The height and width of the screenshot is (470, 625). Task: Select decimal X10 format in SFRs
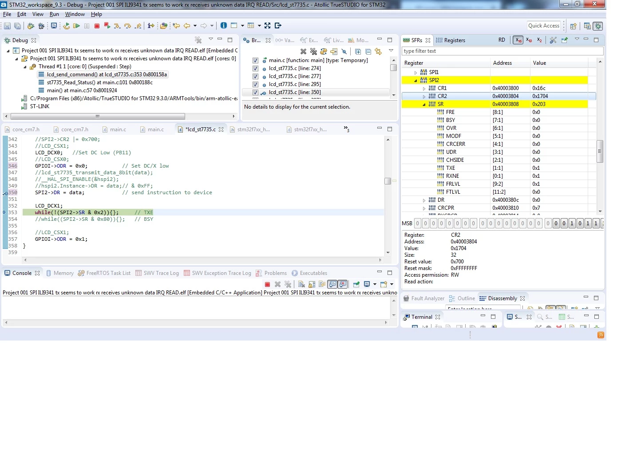click(529, 40)
